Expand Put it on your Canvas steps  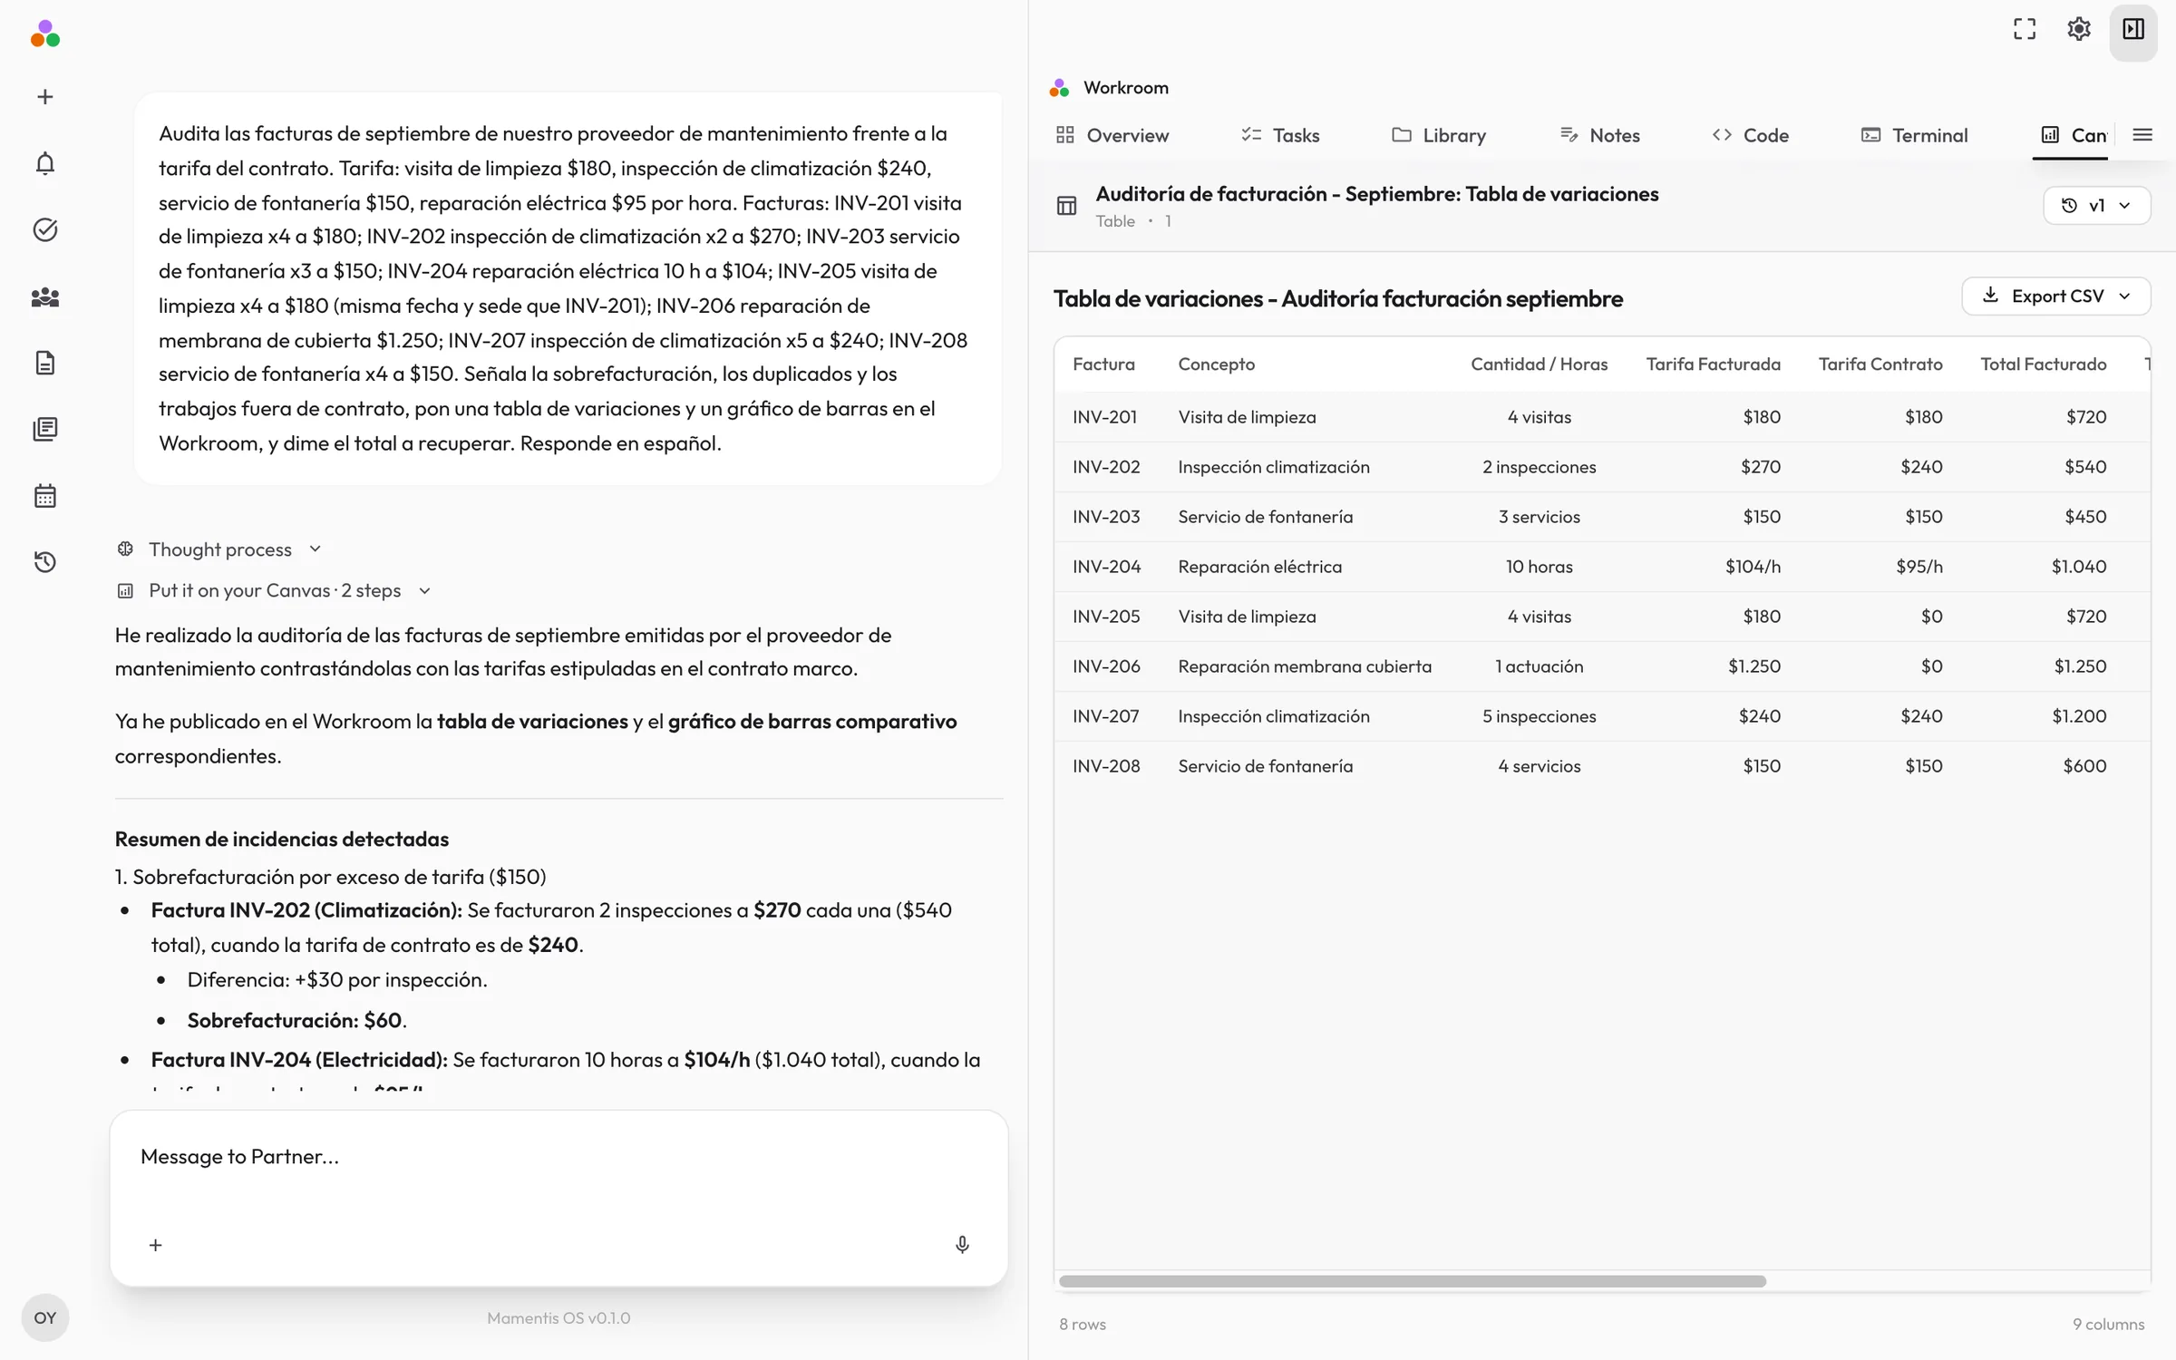coord(273,590)
